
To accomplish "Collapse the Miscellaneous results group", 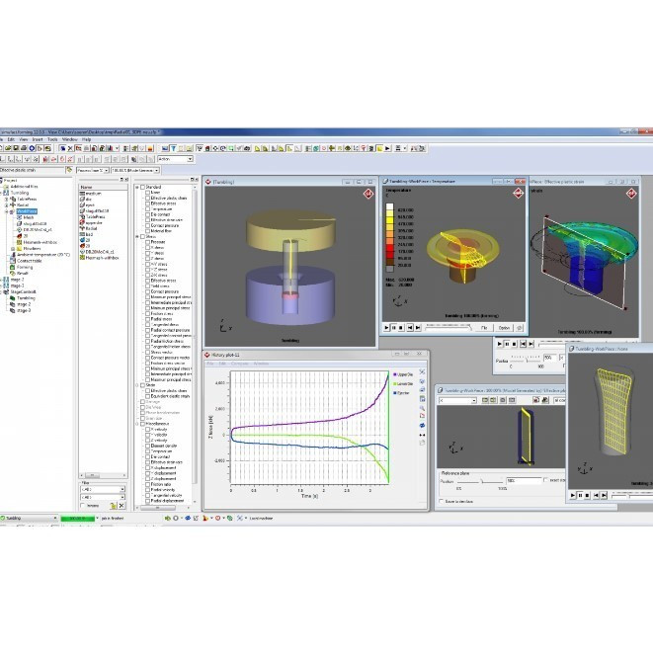I will (x=137, y=424).
